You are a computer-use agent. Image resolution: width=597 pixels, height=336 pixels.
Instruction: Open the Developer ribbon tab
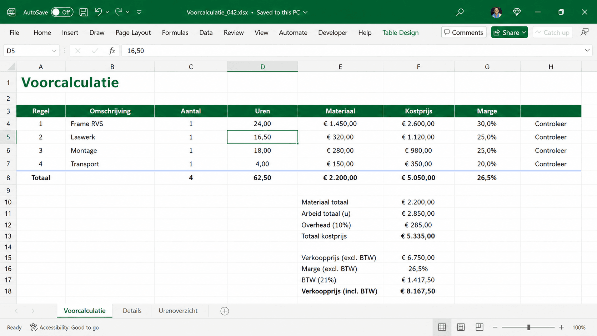click(333, 32)
